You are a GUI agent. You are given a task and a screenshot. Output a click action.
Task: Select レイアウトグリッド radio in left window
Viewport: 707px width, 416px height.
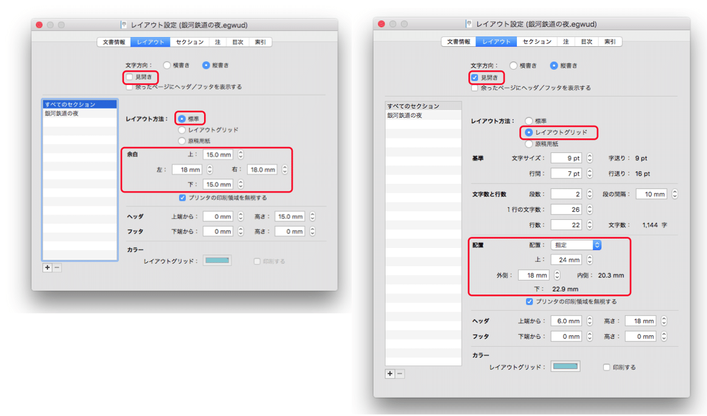(182, 130)
